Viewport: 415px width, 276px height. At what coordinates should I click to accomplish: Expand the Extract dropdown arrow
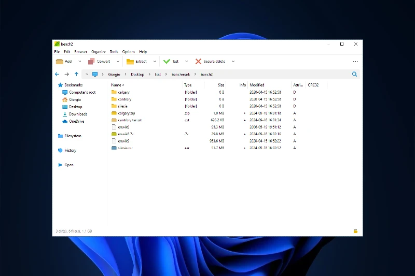click(155, 62)
